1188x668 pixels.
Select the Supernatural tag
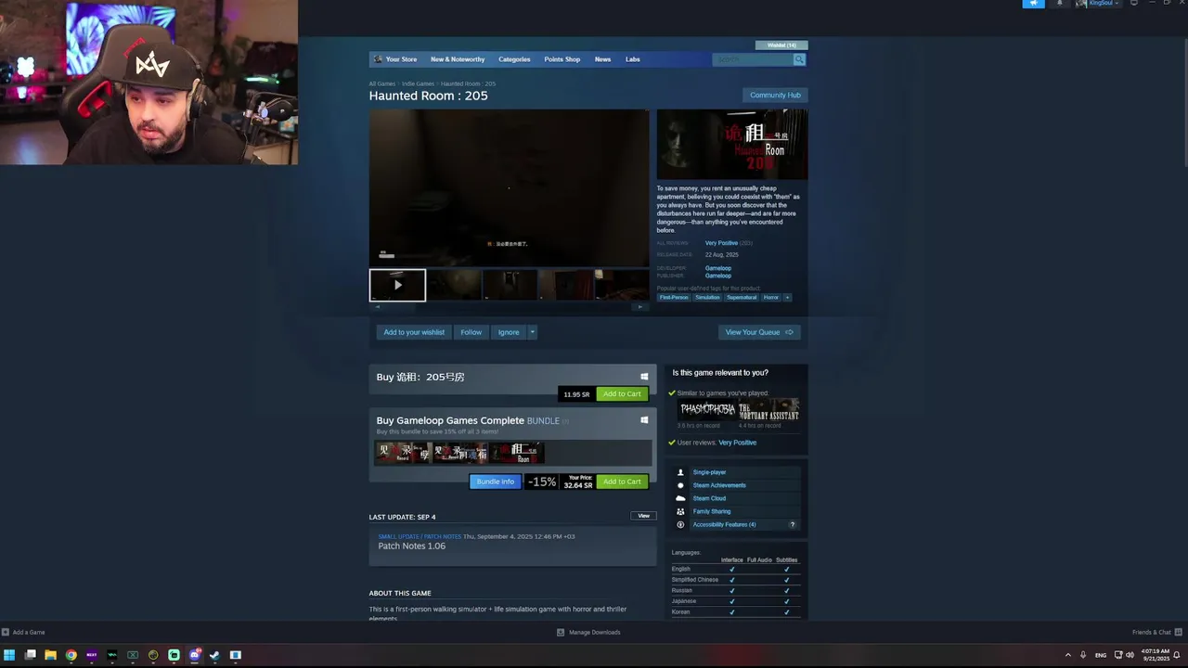742,298
